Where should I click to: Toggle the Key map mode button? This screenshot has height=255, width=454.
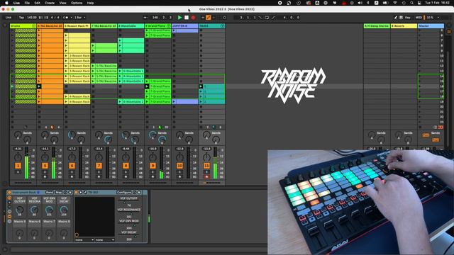tap(408, 18)
